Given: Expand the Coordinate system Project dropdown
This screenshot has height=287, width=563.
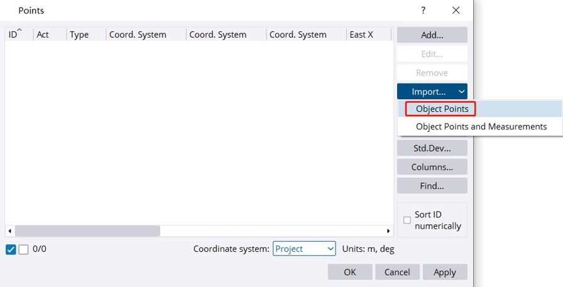Looking at the screenshot, I should click(305, 249).
